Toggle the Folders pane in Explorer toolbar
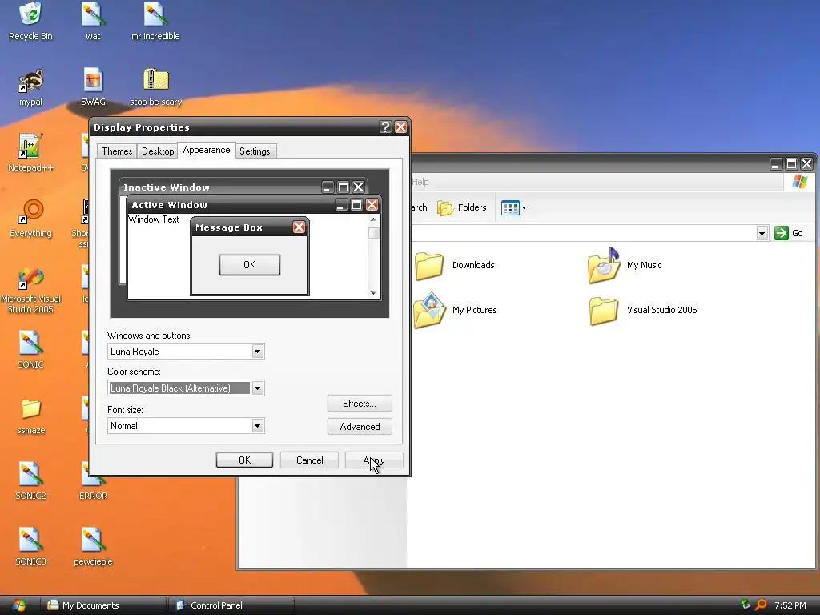820x615 pixels. [x=462, y=207]
